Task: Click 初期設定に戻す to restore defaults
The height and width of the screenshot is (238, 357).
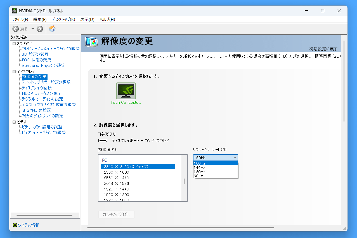Action: [x=323, y=49]
